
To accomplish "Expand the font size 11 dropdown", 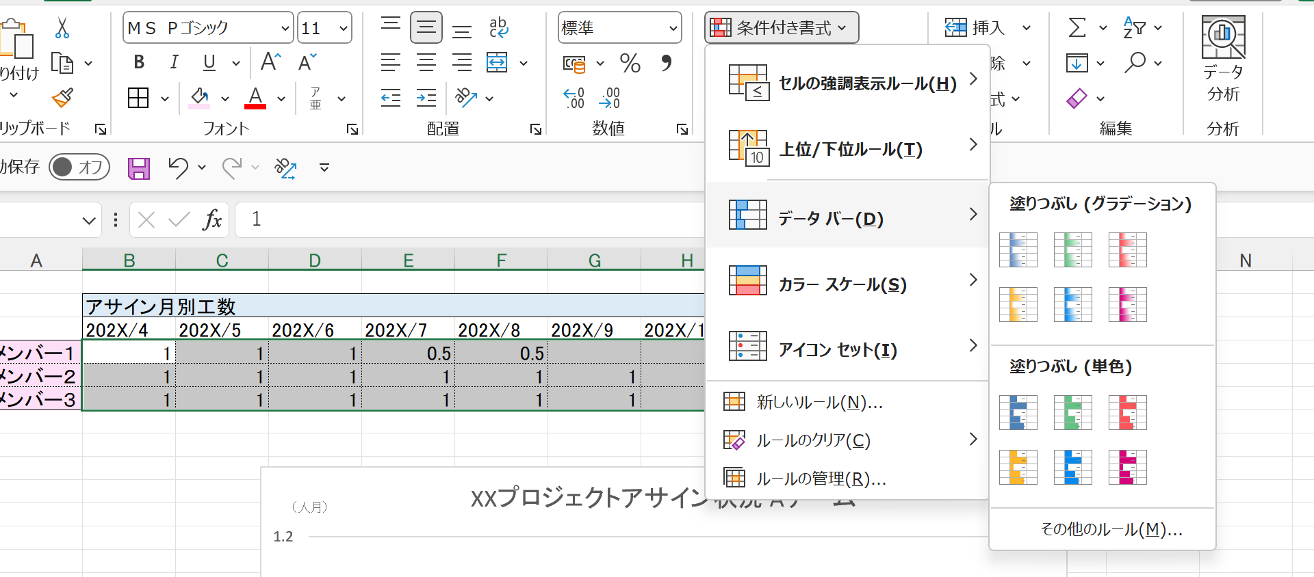I will tap(343, 28).
